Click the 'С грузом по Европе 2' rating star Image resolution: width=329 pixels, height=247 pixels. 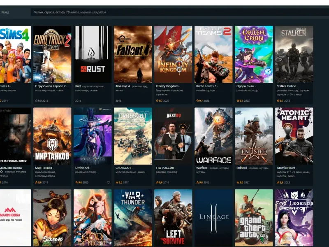coord(36,100)
